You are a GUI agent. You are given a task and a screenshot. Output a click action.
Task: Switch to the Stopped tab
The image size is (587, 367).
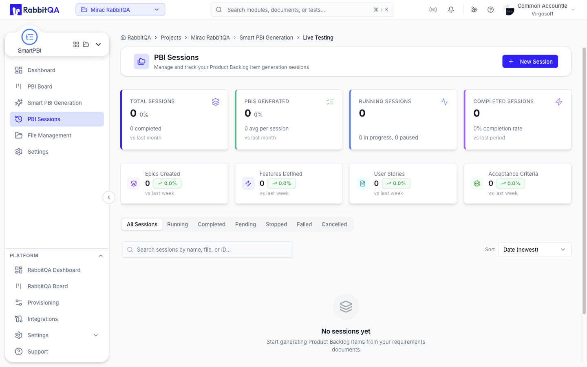pos(276,224)
